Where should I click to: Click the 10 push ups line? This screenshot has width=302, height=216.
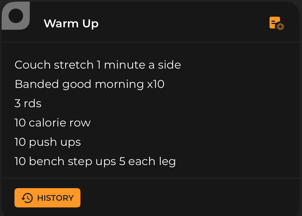click(47, 142)
